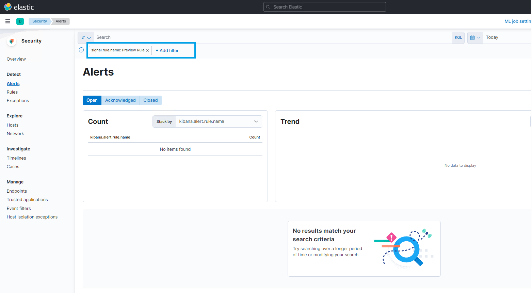Open the hamburger navigation menu
Screen dimensions: 532x293
click(x=7, y=21)
